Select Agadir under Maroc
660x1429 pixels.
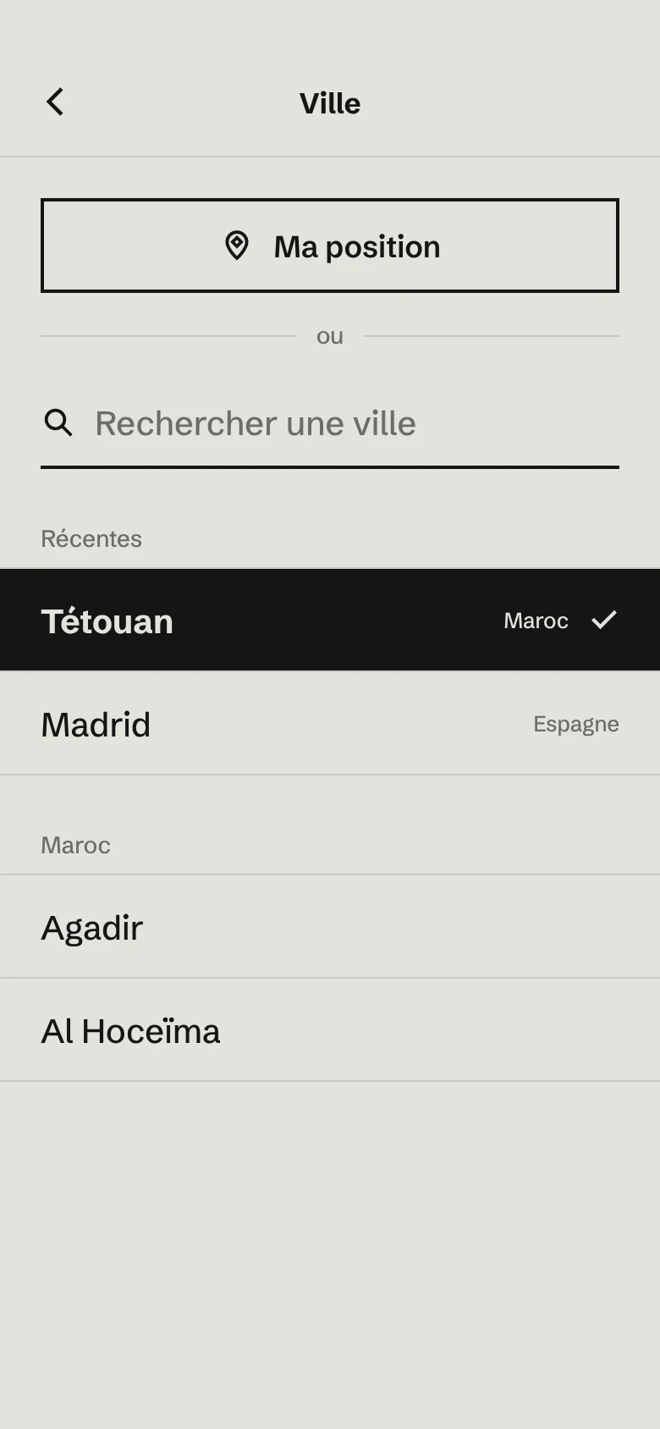330,927
